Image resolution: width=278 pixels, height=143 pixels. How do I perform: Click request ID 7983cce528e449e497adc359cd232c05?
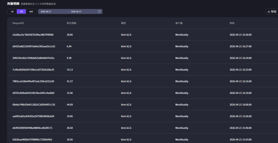point(33,81)
